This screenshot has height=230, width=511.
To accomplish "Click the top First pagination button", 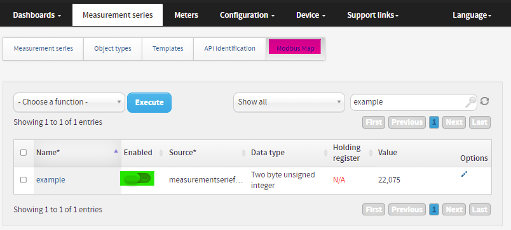I will click(x=374, y=122).
